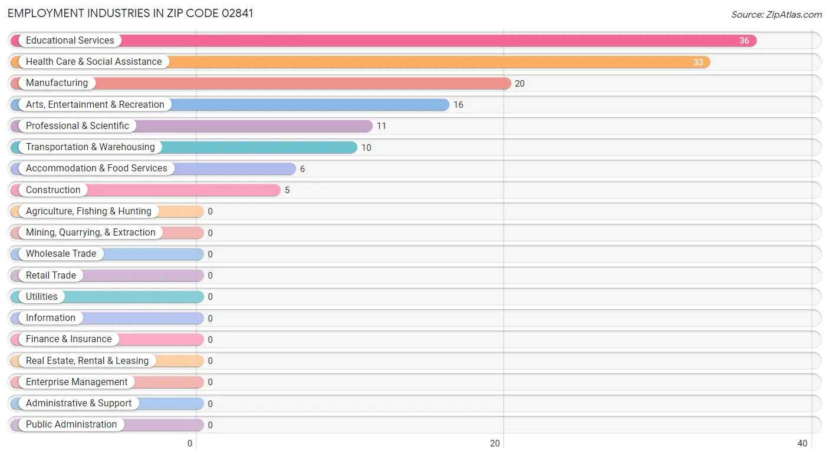Click the 'Source: ZipAtlas.com' attribution text
The image size is (829, 457).
[x=777, y=15]
